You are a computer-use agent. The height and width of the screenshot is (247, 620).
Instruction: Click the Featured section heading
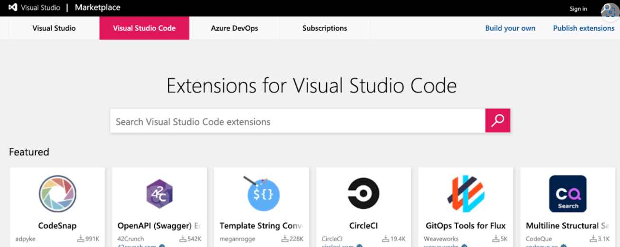(29, 152)
